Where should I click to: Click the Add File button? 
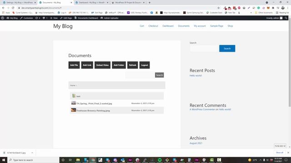tap(74, 65)
